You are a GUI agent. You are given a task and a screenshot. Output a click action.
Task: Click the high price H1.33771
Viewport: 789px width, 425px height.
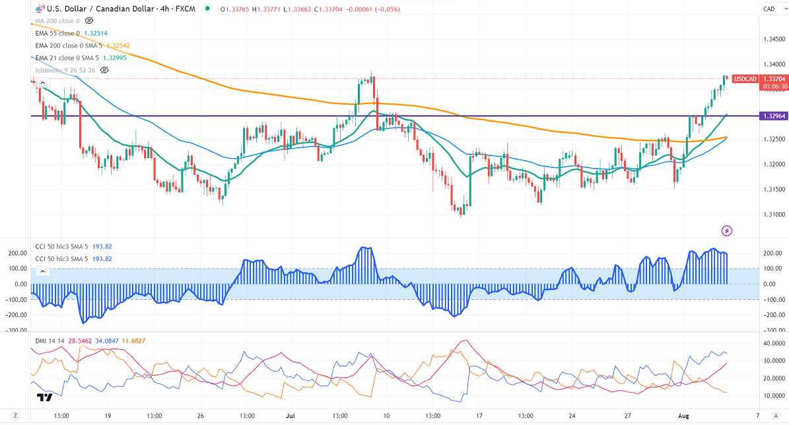(266, 9)
